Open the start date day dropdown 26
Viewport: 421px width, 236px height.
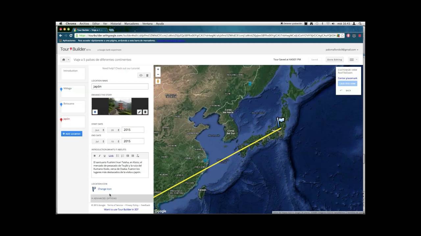coord(113,130)
